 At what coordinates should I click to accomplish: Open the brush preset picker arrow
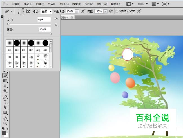pos(23,11)
